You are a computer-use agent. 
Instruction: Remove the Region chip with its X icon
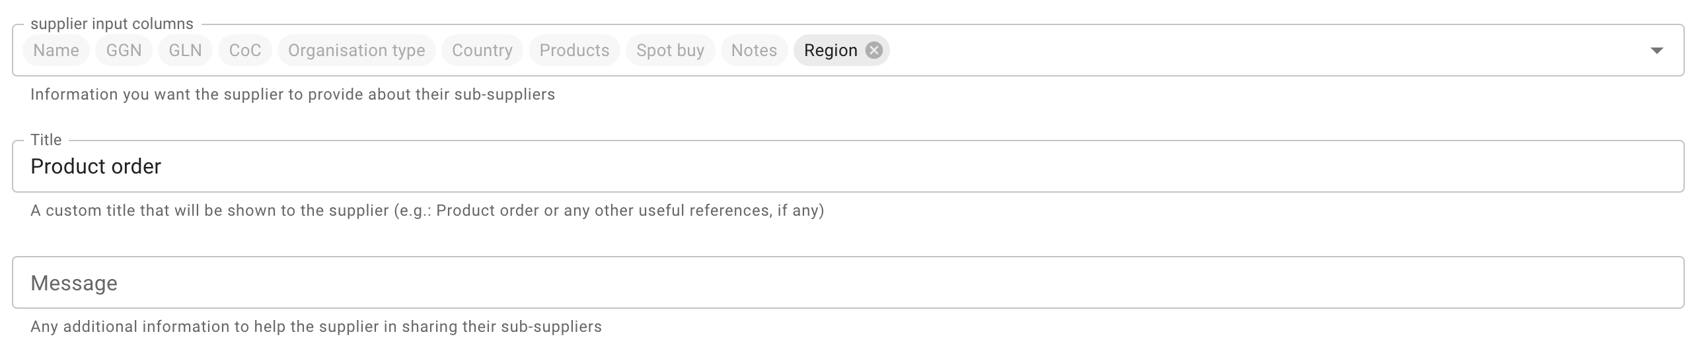873,50
